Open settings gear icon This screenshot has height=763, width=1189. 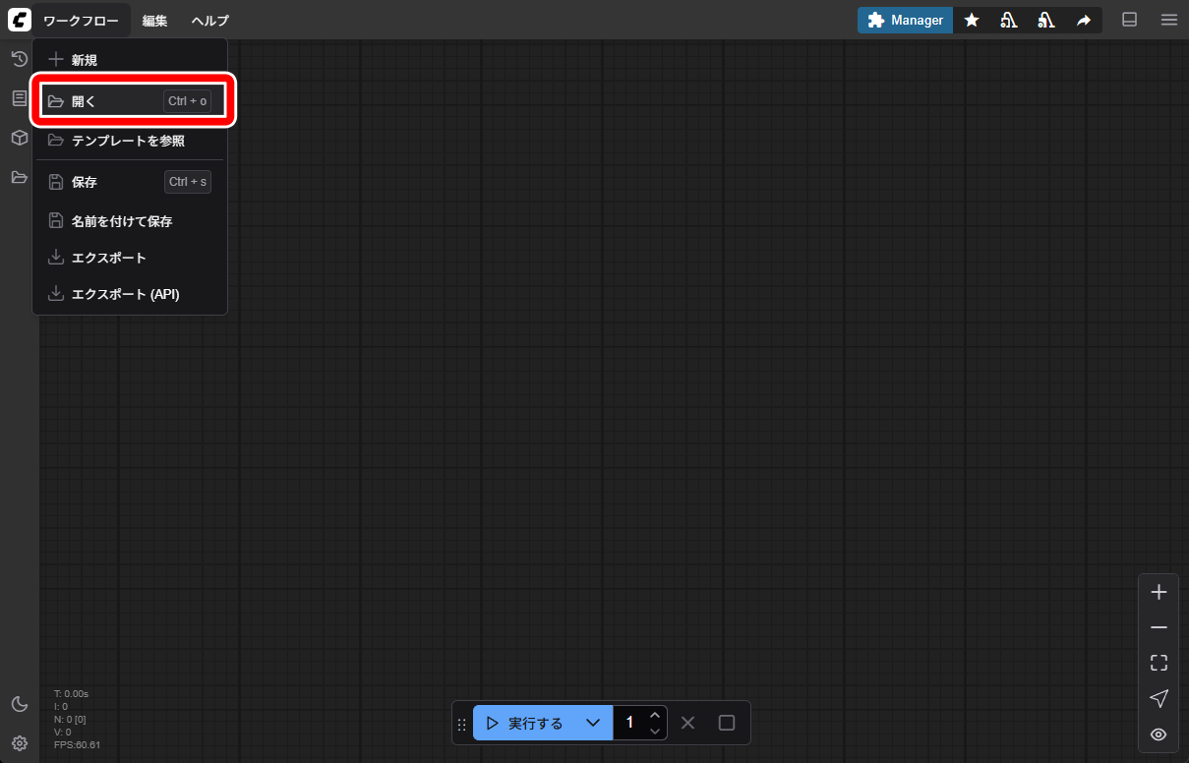click(x=19, y=743)
